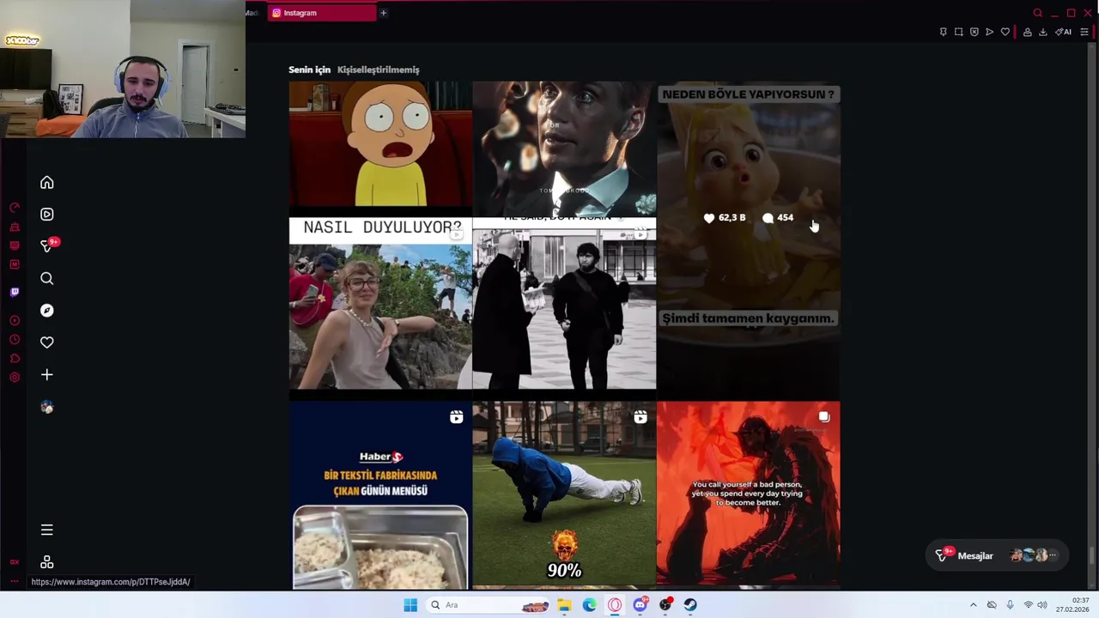This screenshot has height=618, width=1099.
Task: Go to Instagram Home icon
Action: (x=47, y=183)
